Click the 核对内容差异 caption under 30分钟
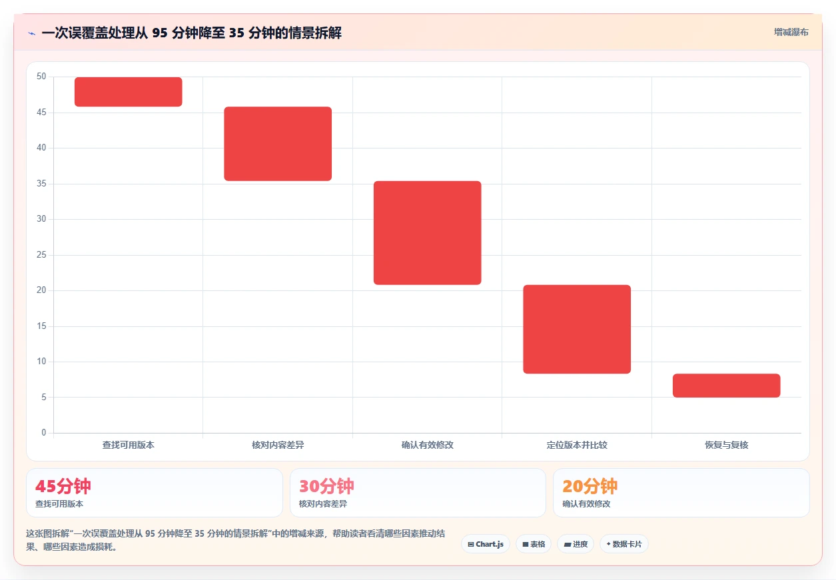The height and width of the screenshot is (580, 836). tap(323, 504)
